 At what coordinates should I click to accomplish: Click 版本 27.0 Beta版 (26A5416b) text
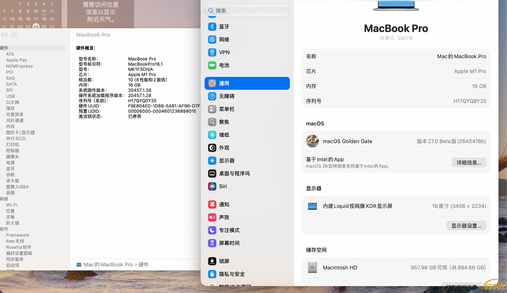coord(451,141)
